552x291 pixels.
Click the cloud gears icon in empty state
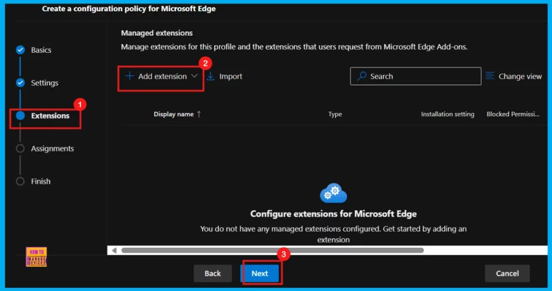click(333, 193)
